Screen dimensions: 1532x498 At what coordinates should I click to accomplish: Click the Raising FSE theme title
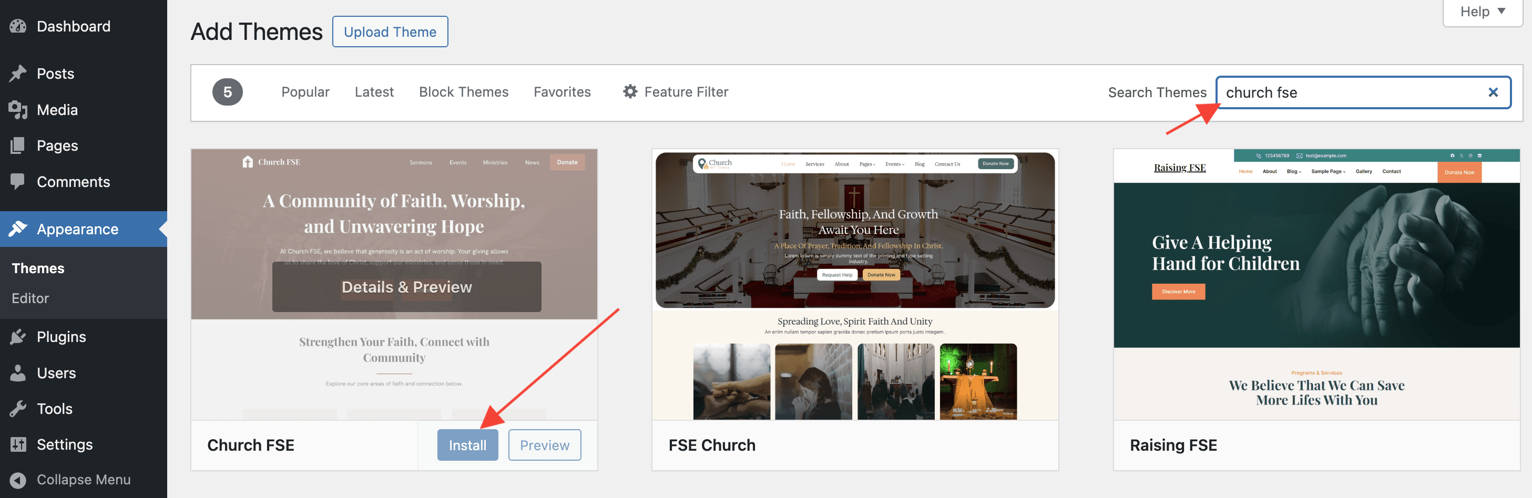point(1173,445)
